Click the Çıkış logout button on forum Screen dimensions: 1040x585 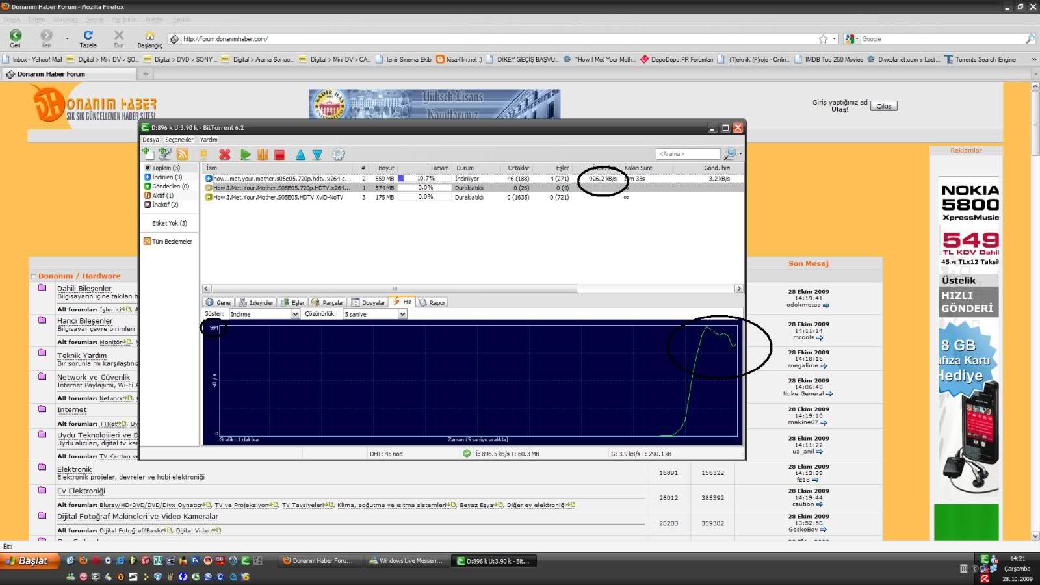point(884,106)
